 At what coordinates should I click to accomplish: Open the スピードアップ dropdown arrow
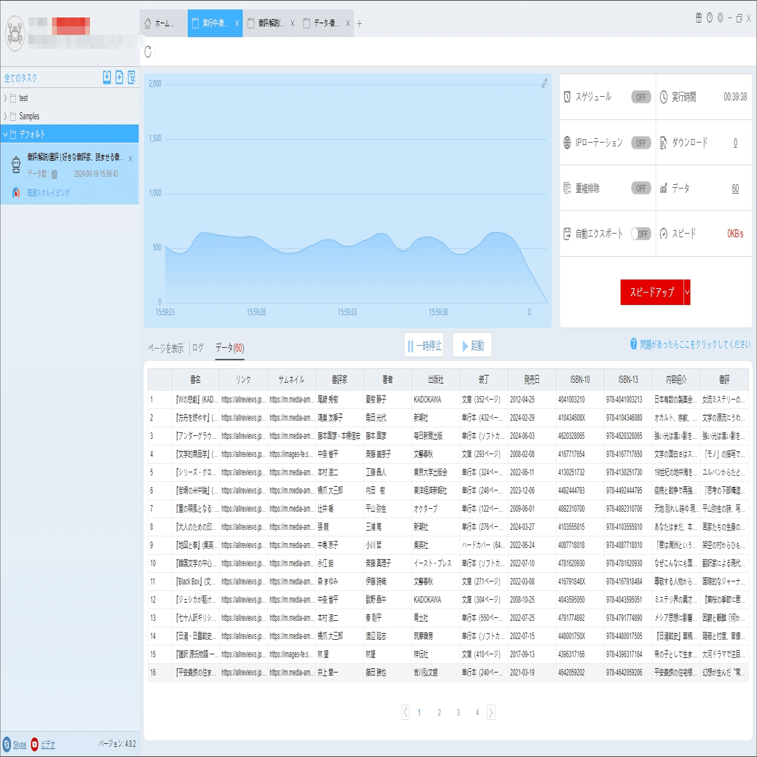687,292
